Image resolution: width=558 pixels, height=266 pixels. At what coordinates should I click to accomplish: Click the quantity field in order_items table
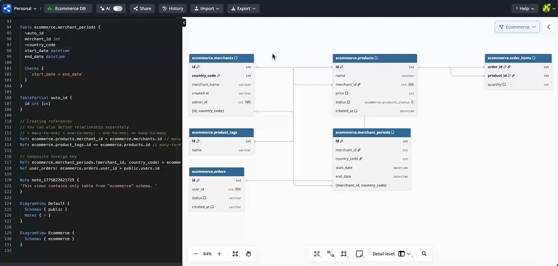518,84
